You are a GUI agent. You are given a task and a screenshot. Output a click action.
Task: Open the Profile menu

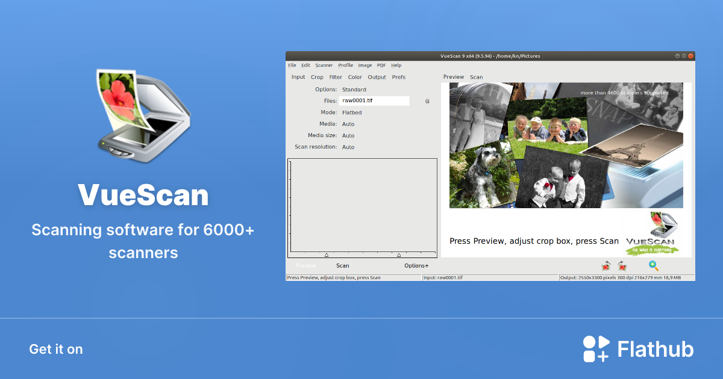tap(346, 65)
